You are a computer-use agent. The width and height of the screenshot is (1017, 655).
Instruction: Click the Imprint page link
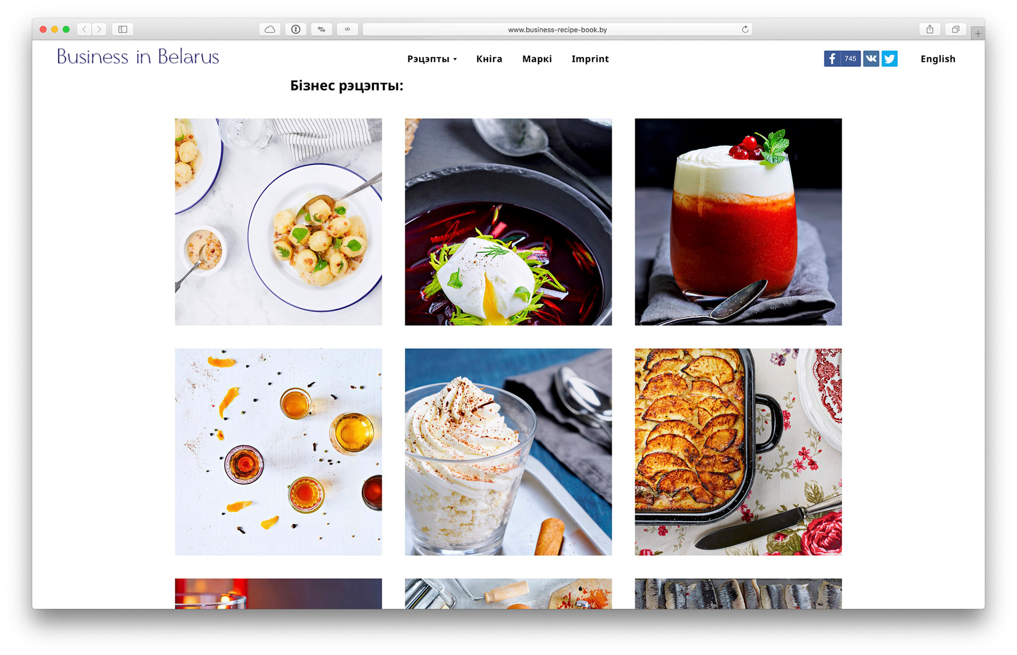point(591,59)
